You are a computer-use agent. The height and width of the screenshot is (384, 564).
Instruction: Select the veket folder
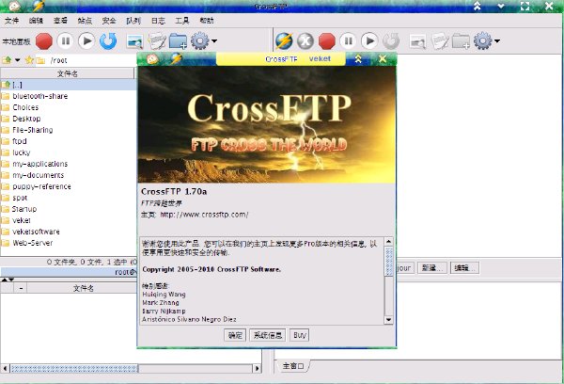(x=69, y=220)
